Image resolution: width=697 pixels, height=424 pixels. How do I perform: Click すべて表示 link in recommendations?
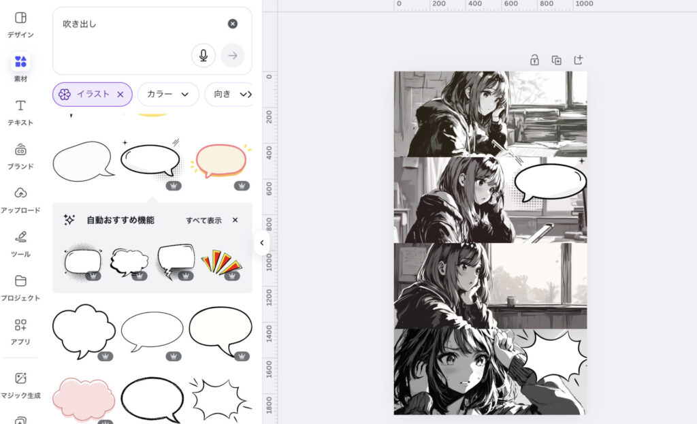point(204,221)
